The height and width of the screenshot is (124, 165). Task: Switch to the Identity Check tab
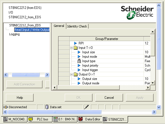[x=77, y=26]
